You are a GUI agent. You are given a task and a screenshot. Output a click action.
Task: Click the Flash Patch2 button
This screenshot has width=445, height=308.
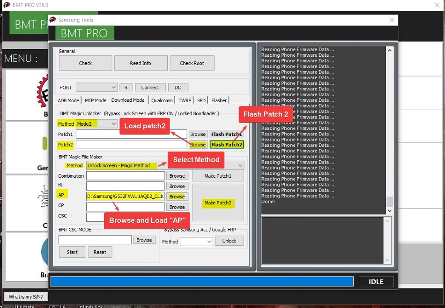click(x=227, y=144)
